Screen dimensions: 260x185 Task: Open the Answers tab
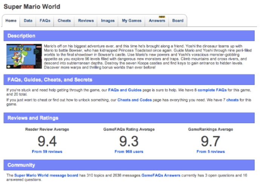click(157, 21)
